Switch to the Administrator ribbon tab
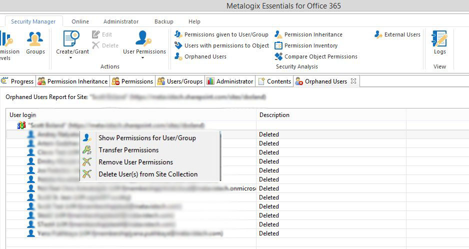469x249 pixels. click(x=121, y=21)
